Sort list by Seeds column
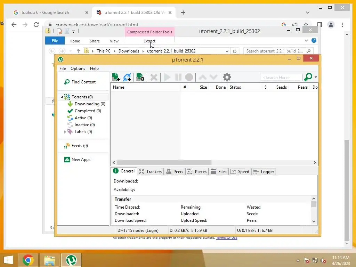Screen dimensions: 356x267 [278, 87]
